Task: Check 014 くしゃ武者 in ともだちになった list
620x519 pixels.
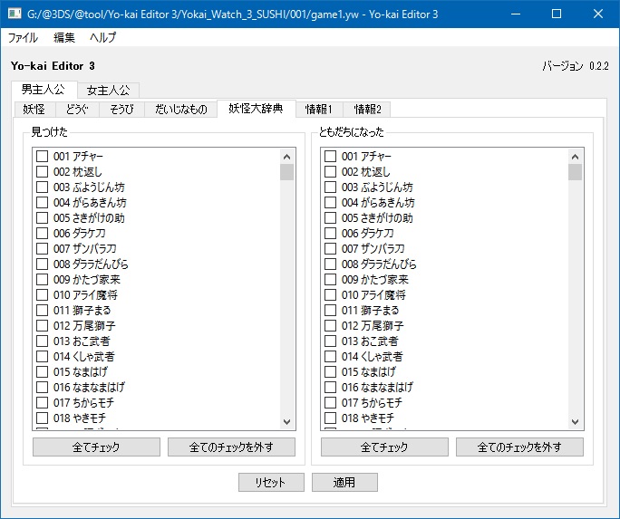Action: (x=330, y=356)
